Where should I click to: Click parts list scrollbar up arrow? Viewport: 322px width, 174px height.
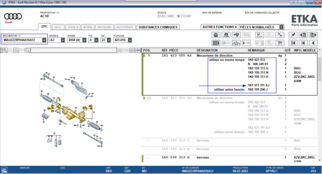pyautogui.click(x=319, y=50)
